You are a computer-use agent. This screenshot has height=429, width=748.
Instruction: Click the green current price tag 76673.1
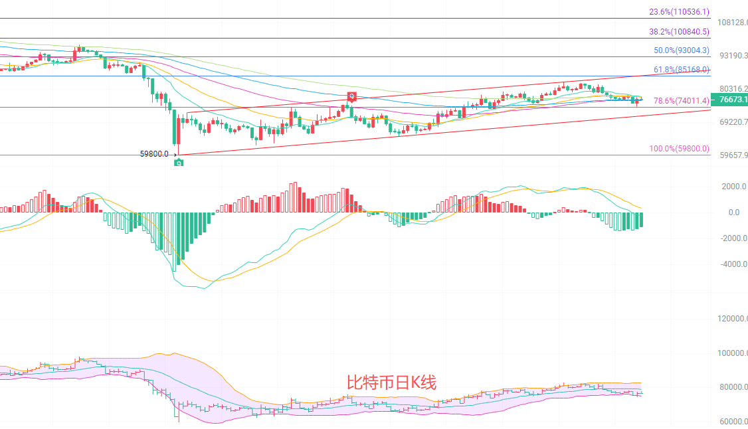730,100
